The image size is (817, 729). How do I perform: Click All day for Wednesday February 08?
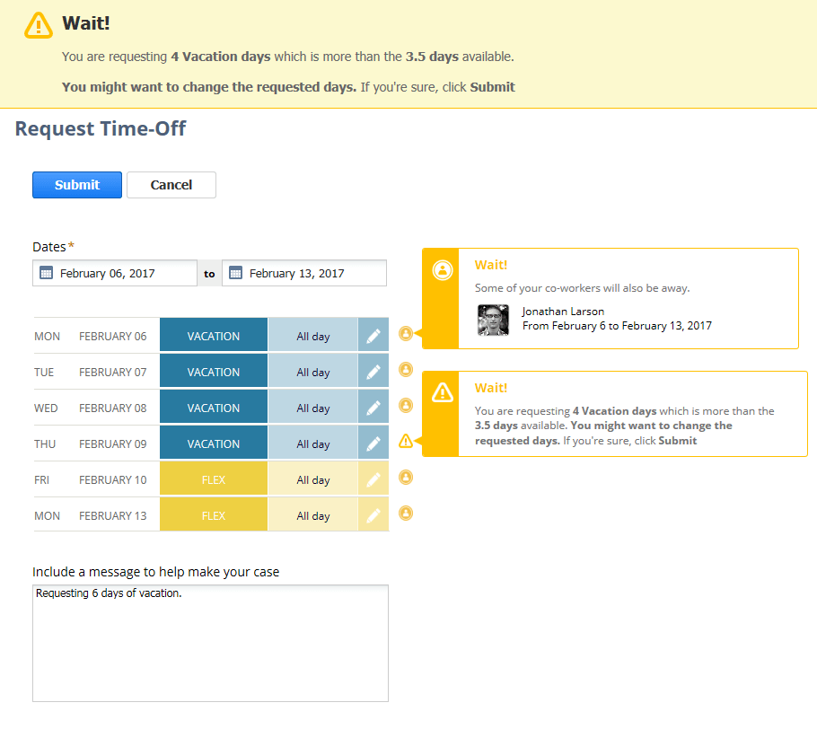(x=313, y=408)
